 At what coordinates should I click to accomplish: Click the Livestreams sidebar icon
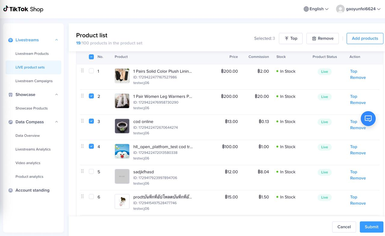pos(11,40)
